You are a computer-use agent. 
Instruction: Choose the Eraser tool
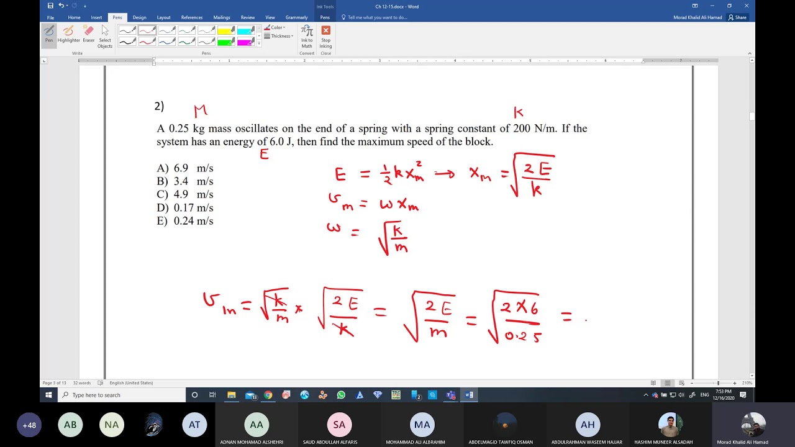pos(89,34)
